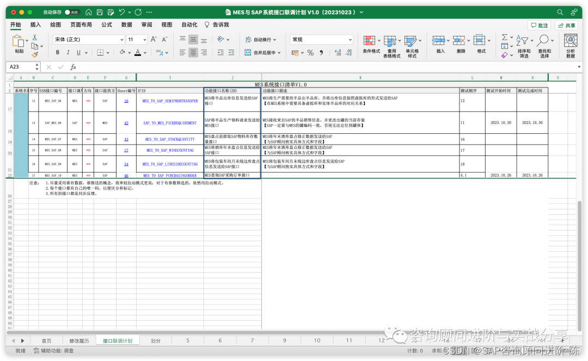Click the increase decimal icon
This screenshot has height=361, width=588.
click(338, 53)
